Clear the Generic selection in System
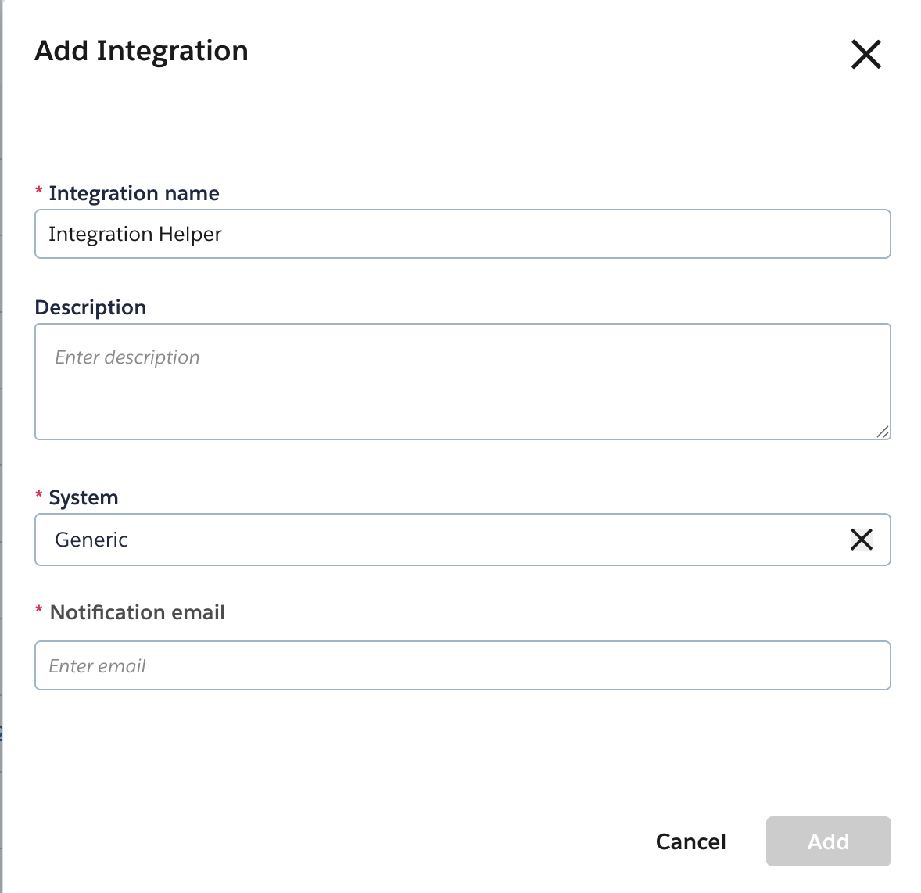921x893 pixels. tap(861, 540)
